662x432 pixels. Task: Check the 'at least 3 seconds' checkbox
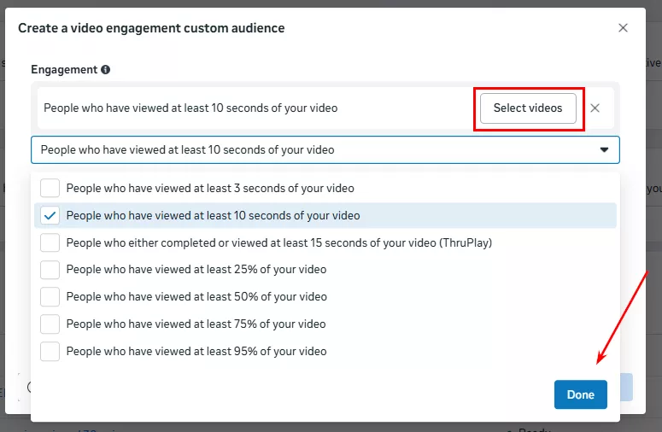tap(50, 188)
